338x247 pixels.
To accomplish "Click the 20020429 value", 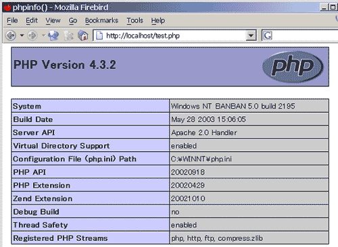I will (x=188, y=186).
